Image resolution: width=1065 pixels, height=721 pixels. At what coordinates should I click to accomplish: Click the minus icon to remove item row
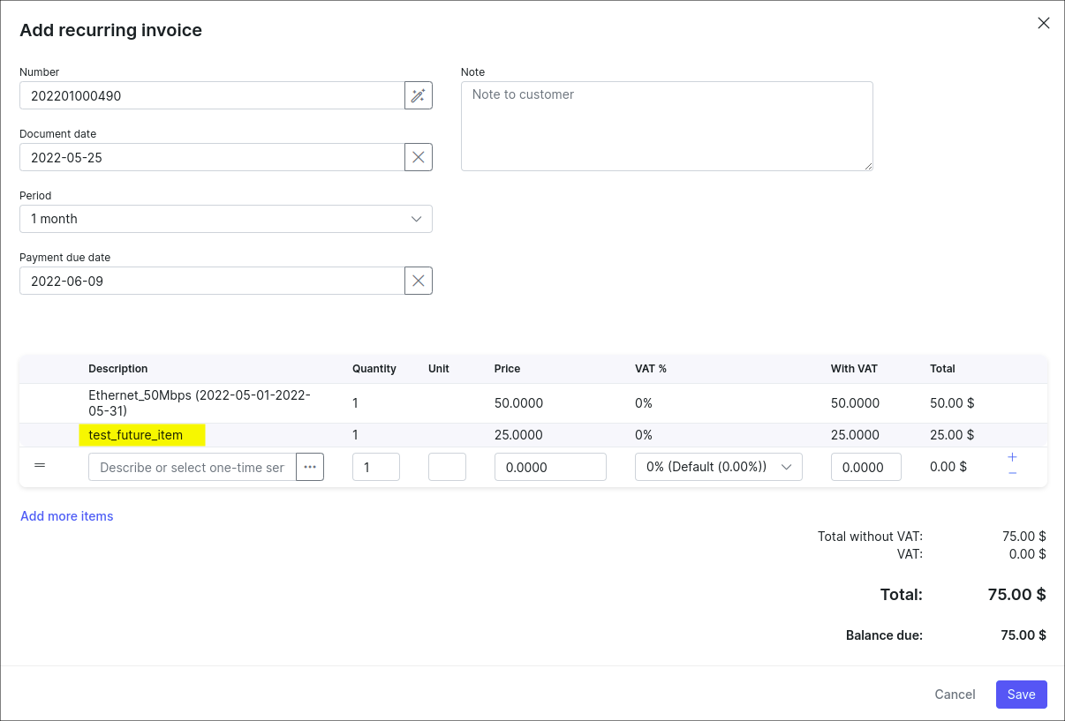tap(1012, 474)
